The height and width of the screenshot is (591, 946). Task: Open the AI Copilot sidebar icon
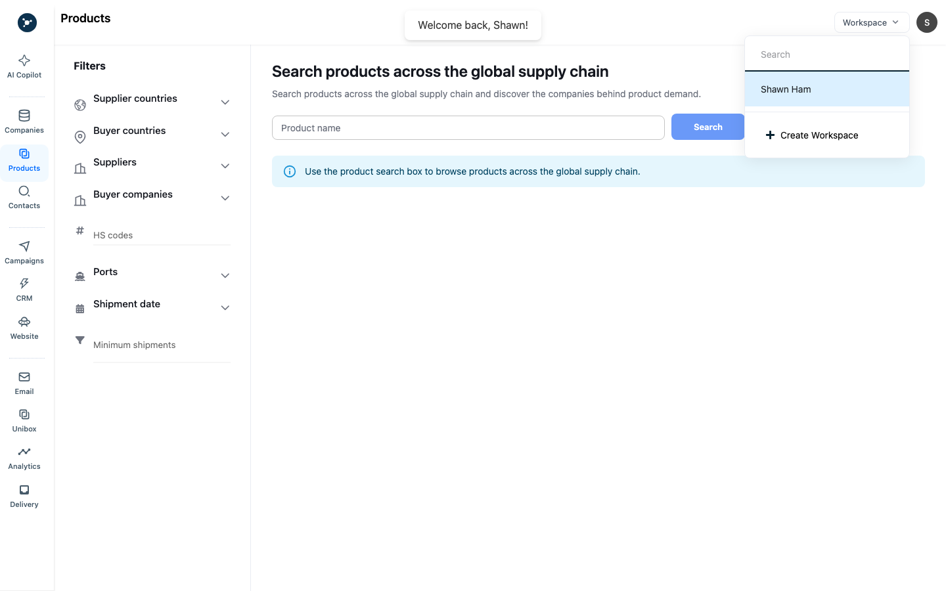[x=24, y=66]
